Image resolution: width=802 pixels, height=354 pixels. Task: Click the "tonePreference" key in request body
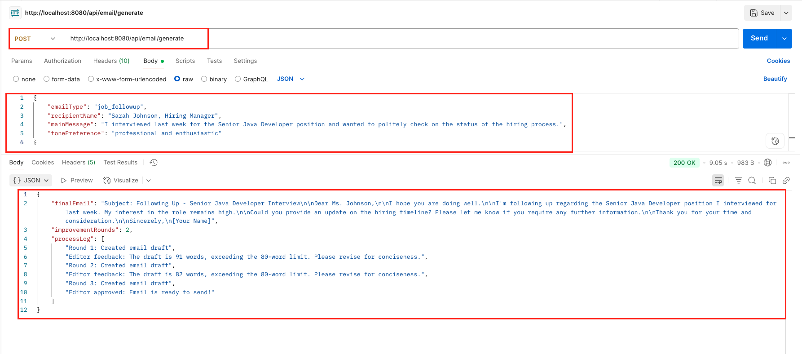click(76, 133)
